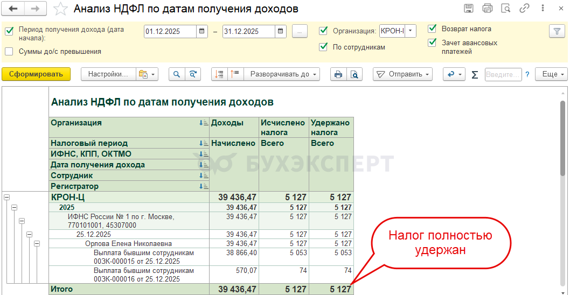The image size is (570, 295).
Task: Open the three-dot more menu
Action: (543, 9)
